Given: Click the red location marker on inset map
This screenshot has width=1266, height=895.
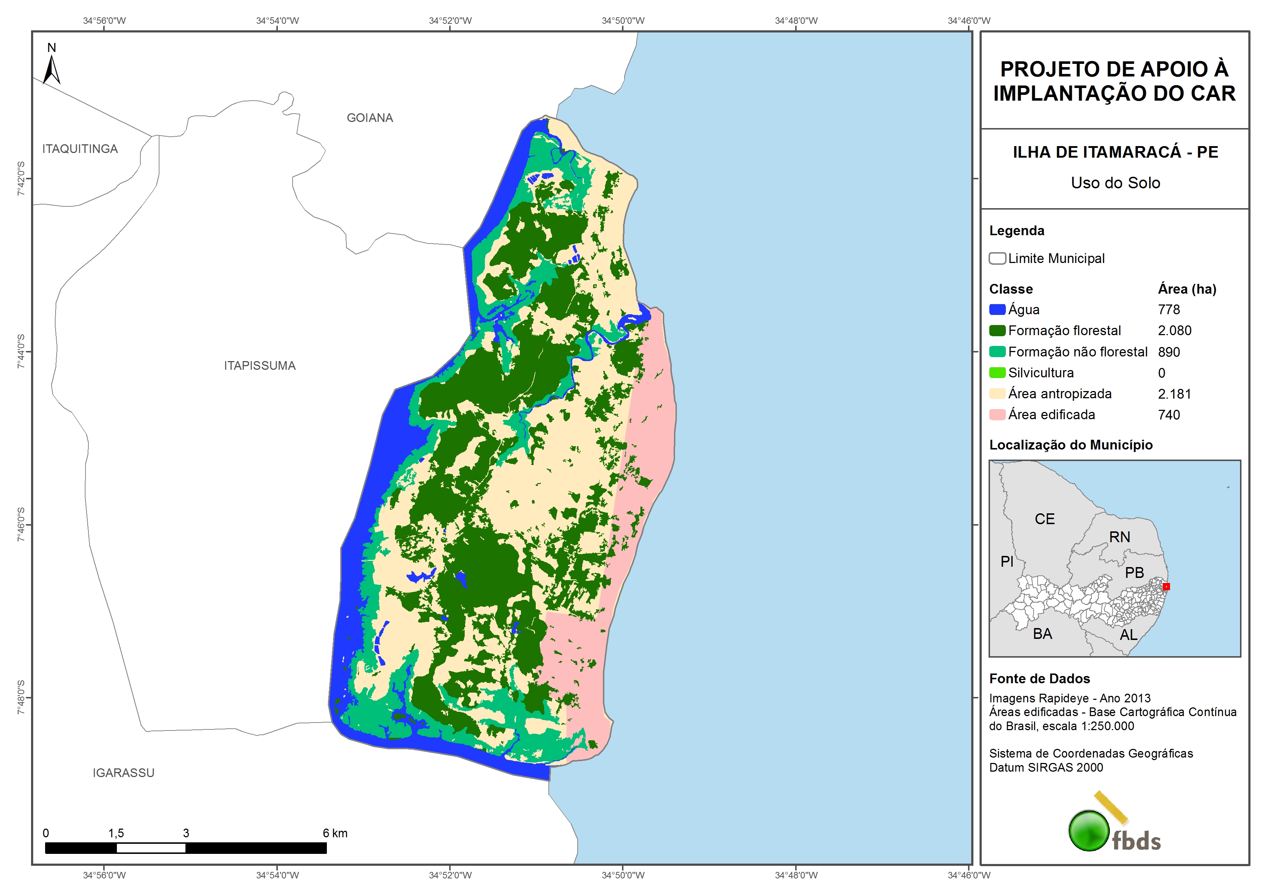Looking at the screenshot, I should tap(1166, 586).
